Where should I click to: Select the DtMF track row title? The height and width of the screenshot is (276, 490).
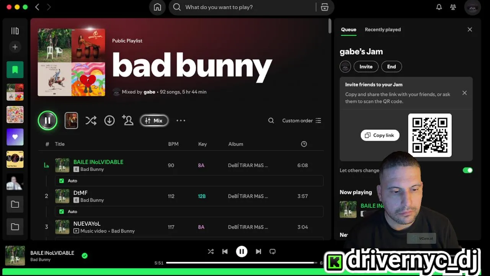(x=80, y=193)
